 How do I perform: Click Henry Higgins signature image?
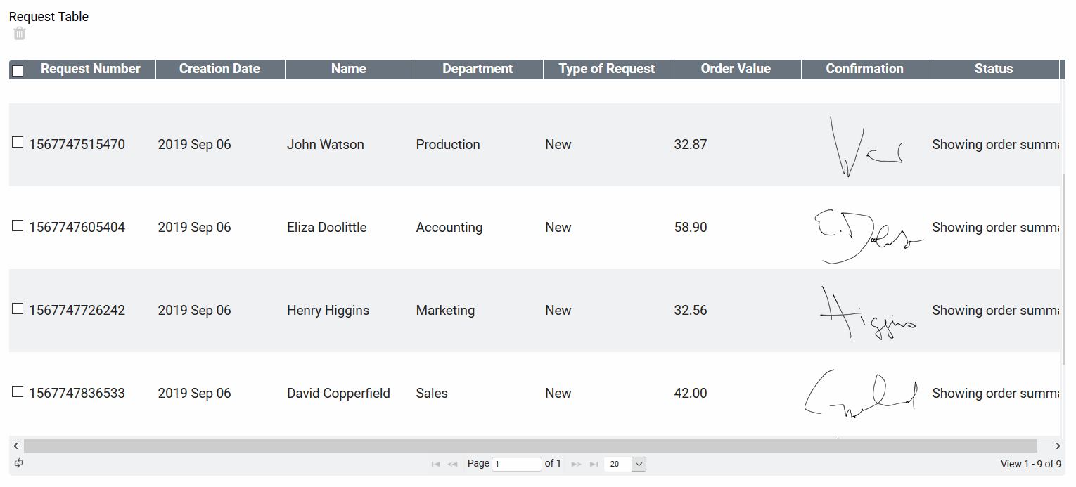click(866, 312)
